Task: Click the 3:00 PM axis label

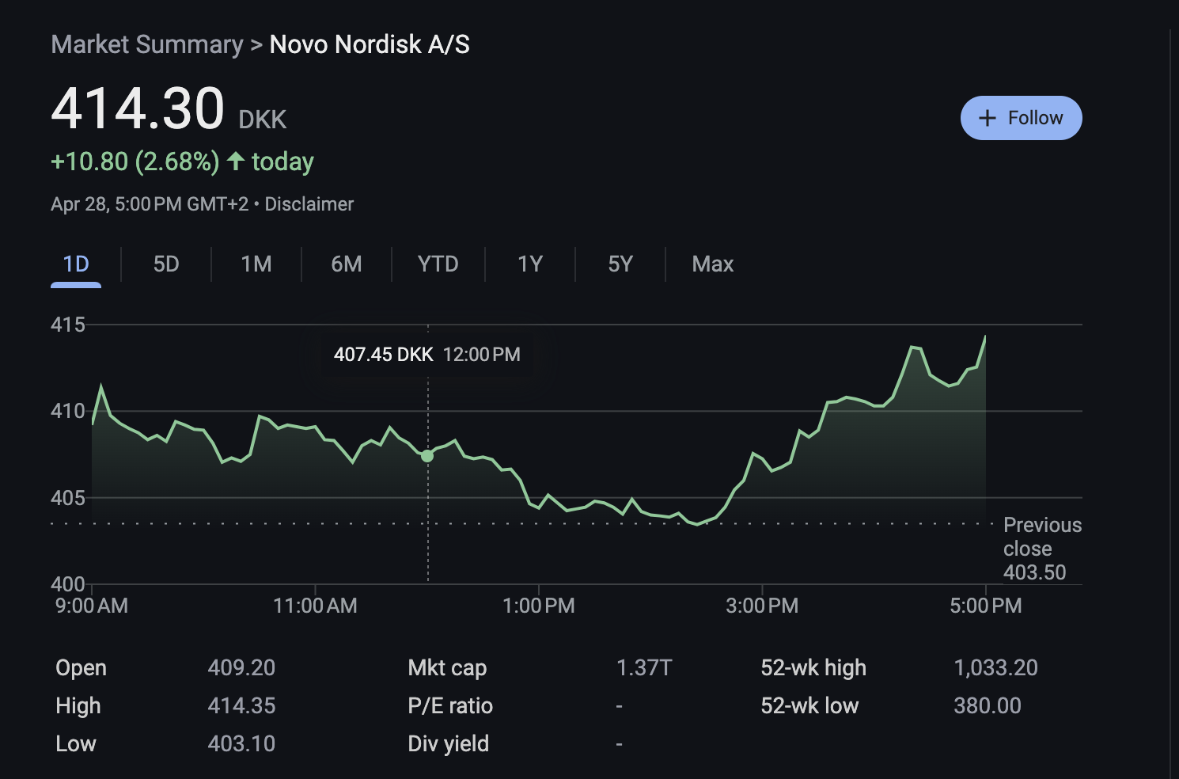Action: tap(762, 606)
